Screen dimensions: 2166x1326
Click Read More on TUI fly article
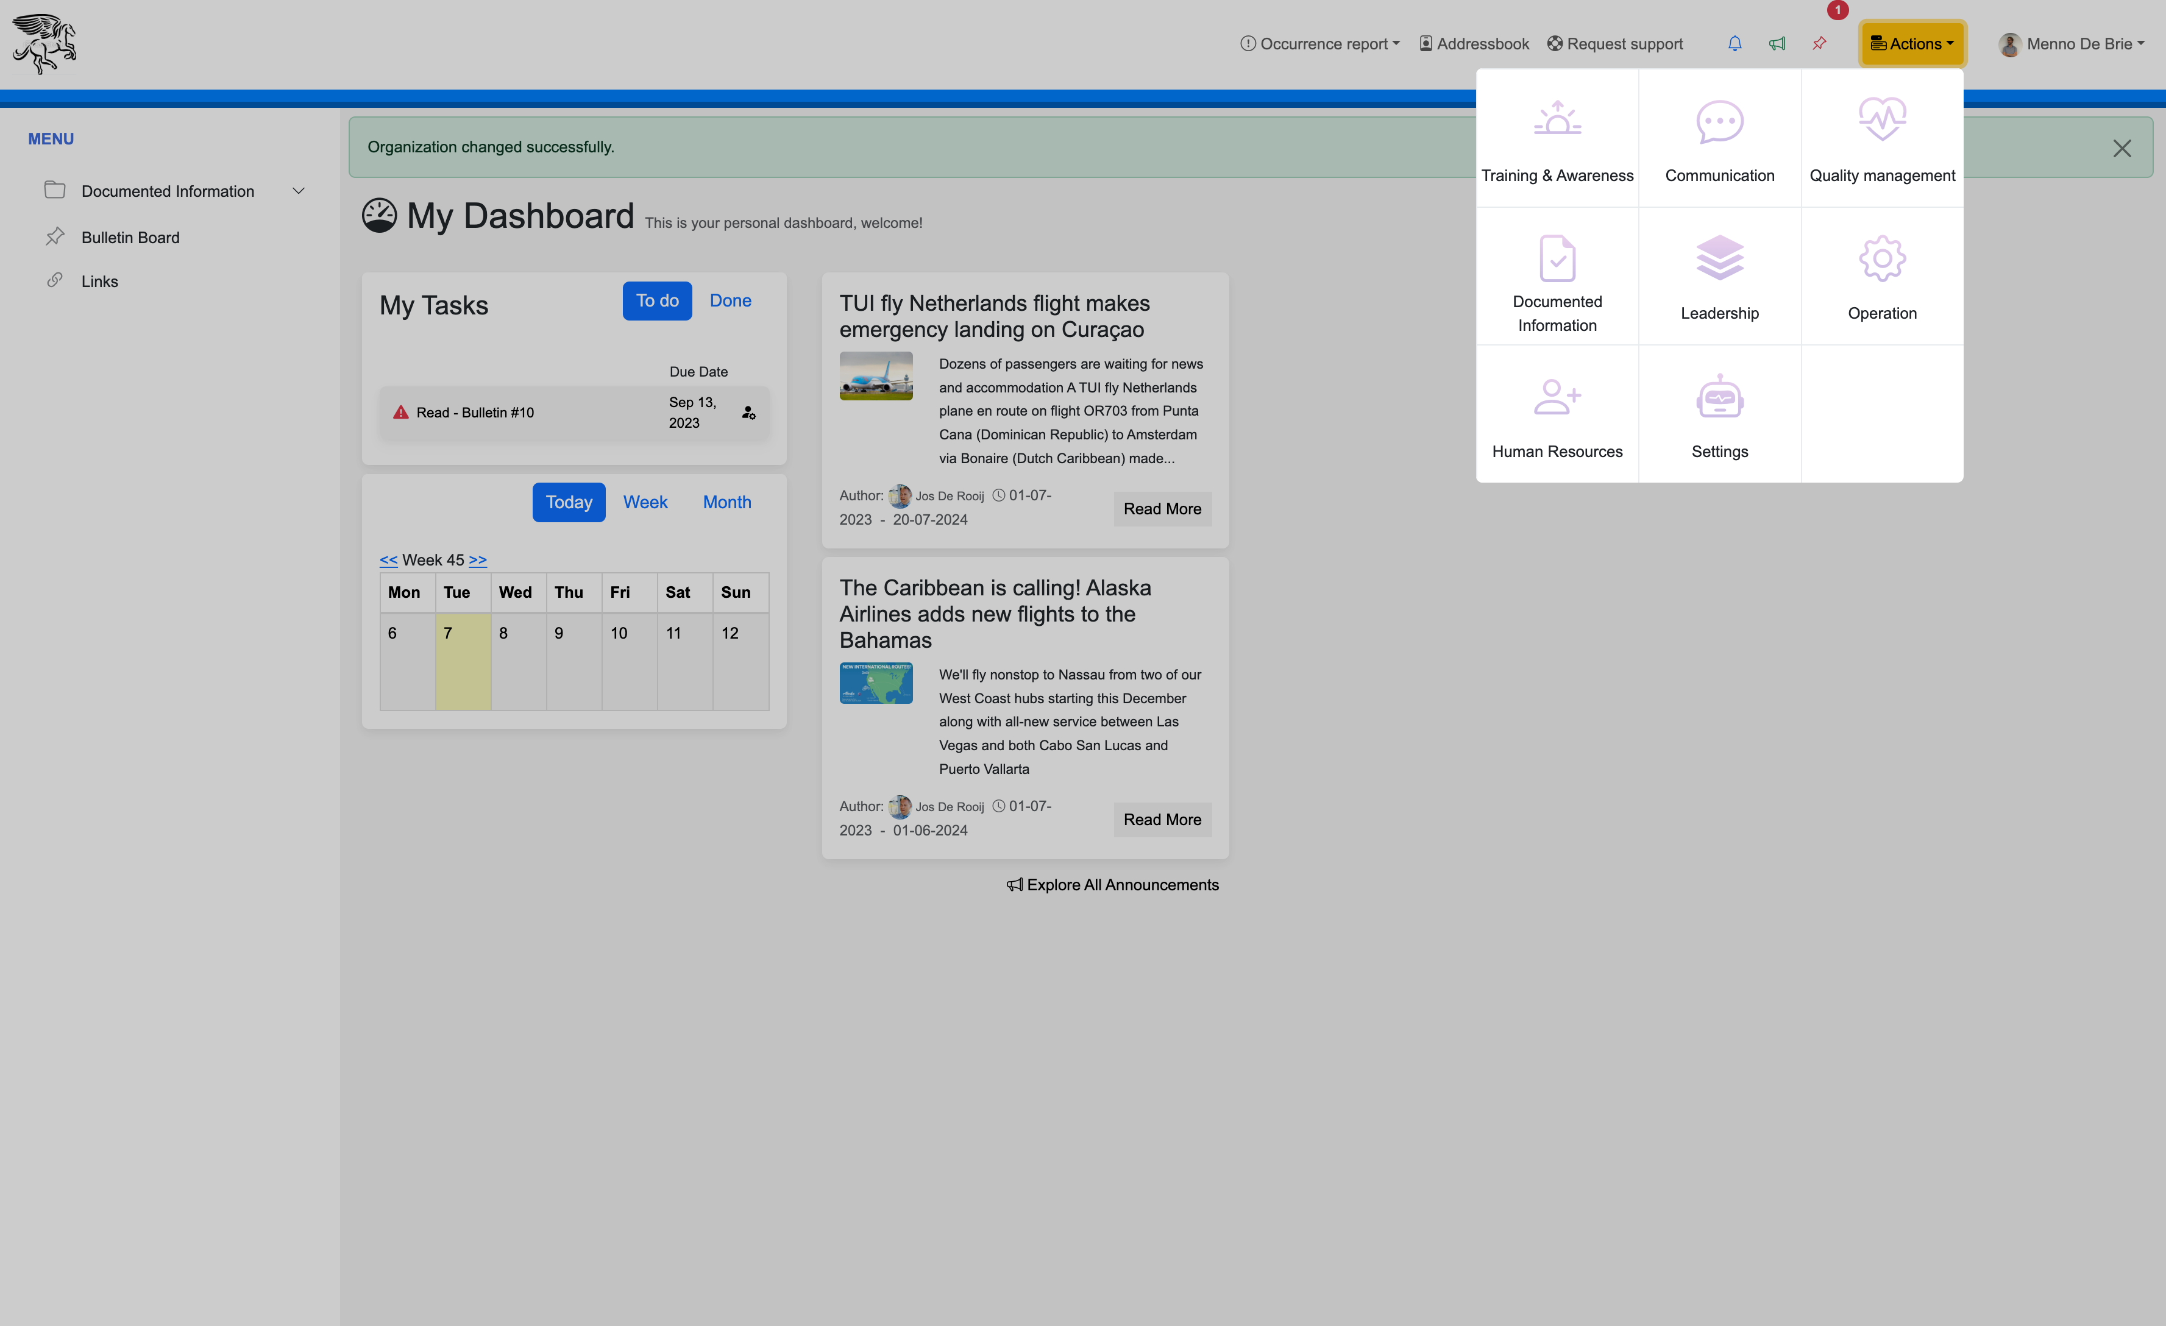pyautogui.click(x=1161, y=509)
